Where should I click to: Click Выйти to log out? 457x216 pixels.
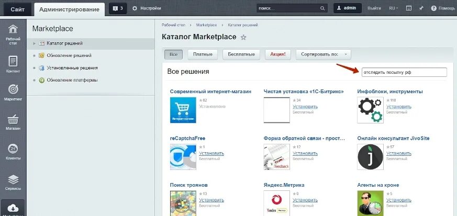click(x=374, y=8)
